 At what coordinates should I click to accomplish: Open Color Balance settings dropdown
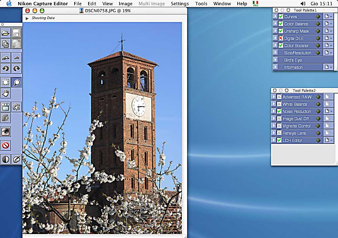tap(328, 24)
